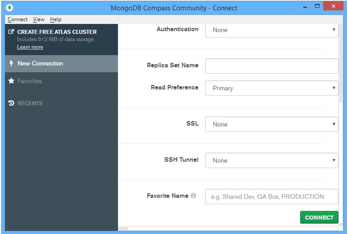348x234 pixels.
Task: Expand the SSH Tunnel dropdown
Action: [271, 160]
